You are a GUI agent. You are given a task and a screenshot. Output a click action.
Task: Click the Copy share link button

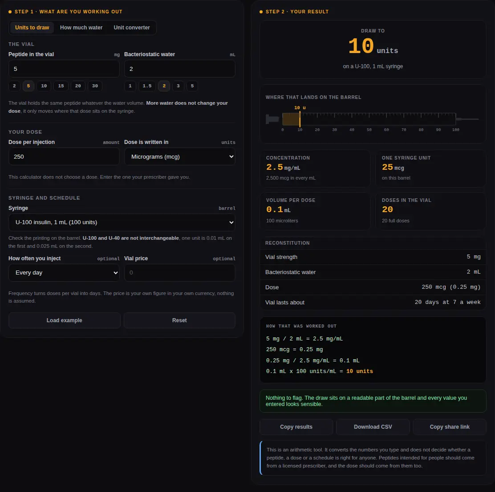(450, 427)
